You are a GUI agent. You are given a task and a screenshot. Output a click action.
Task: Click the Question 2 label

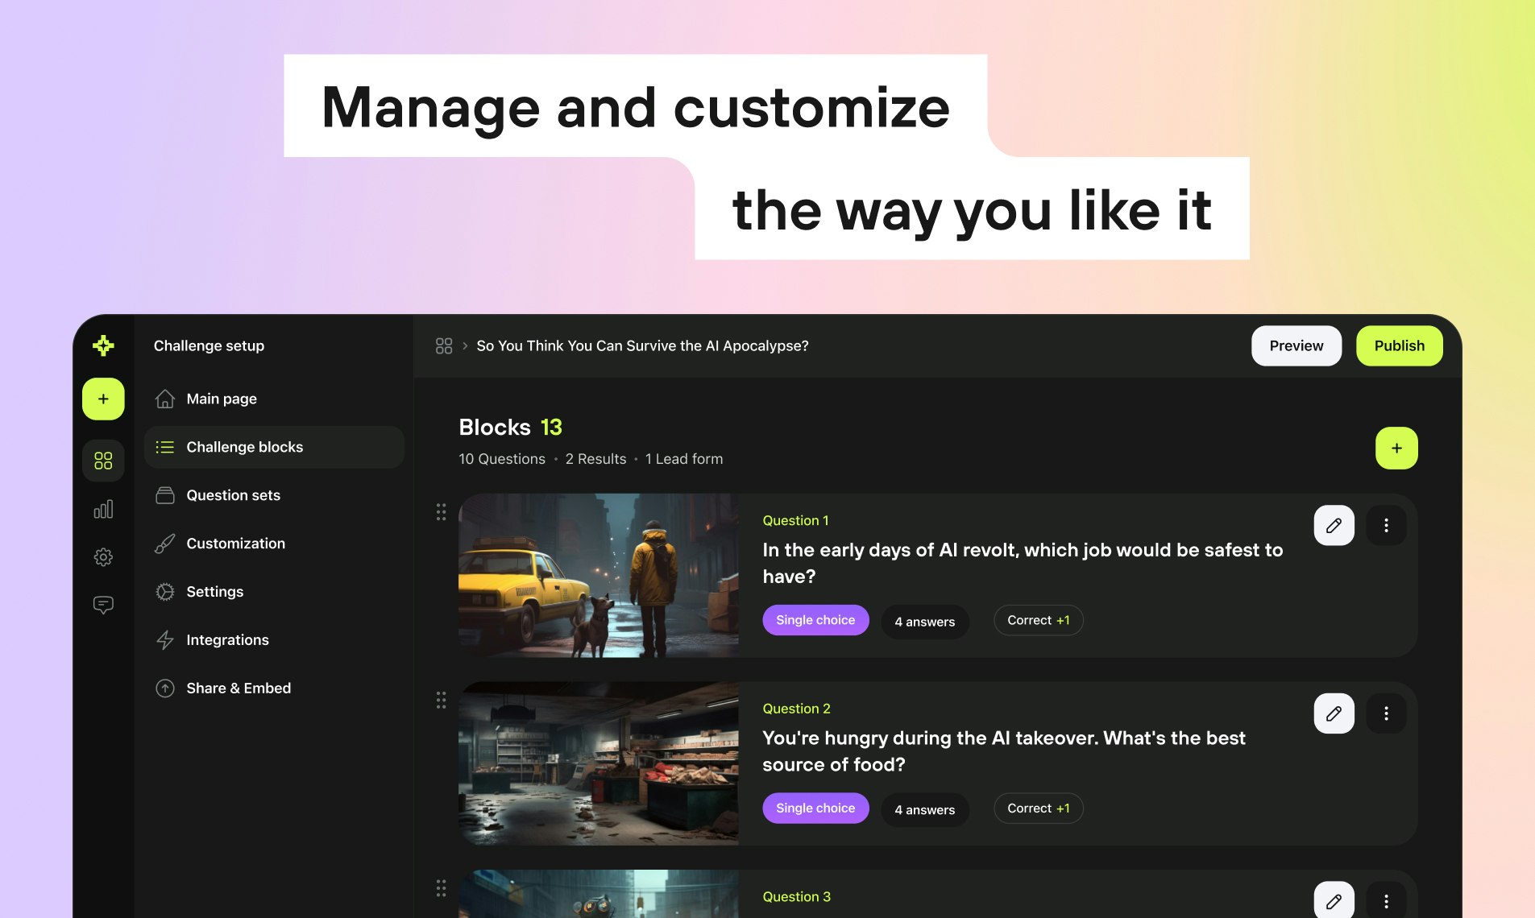796,709
